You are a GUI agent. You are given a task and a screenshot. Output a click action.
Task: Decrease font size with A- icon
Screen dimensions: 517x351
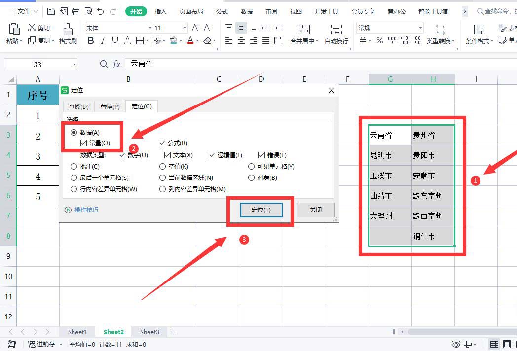(207, 28)
